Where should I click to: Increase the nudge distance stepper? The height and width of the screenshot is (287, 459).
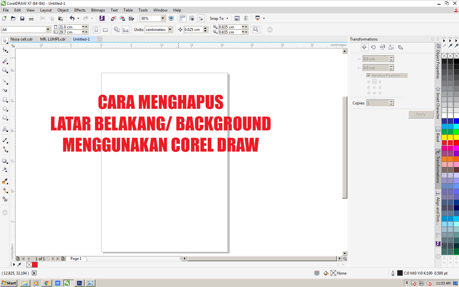(x=205, y=28)
